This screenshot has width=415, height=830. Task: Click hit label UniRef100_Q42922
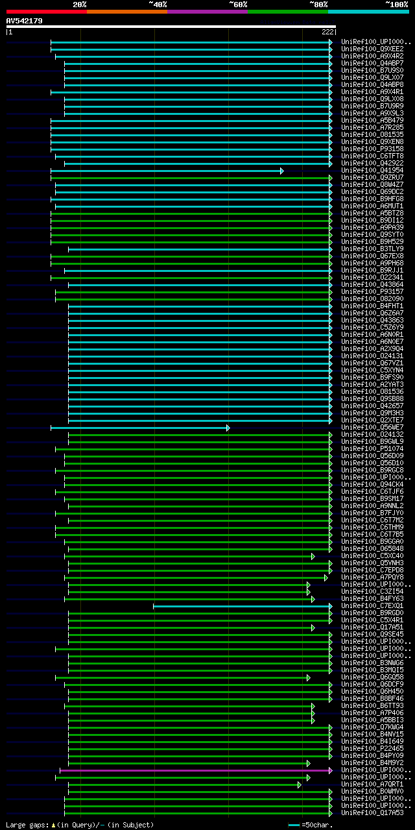pyautogui.click(x=372, y=164)
